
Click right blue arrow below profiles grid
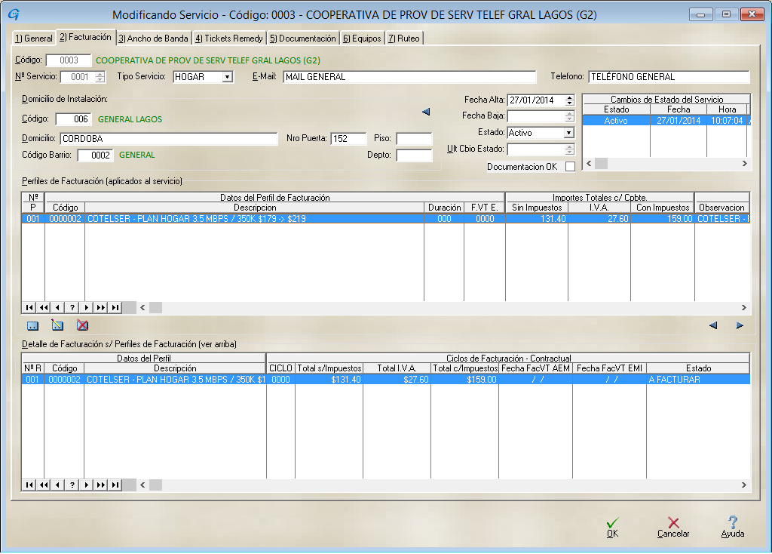(x=740, y=326)
